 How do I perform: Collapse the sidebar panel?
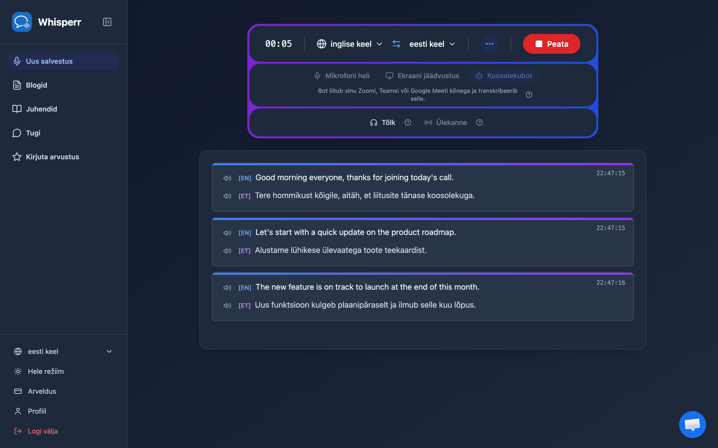[107, 22]
